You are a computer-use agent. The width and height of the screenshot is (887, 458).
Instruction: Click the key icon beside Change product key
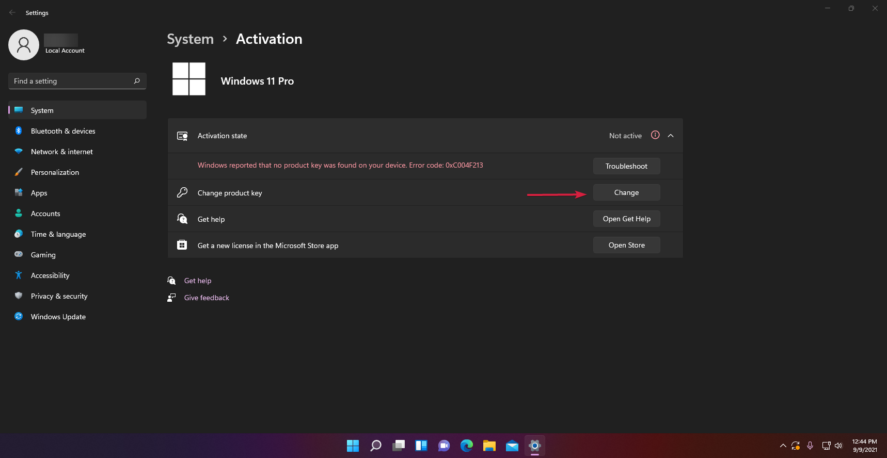[182, 192]
